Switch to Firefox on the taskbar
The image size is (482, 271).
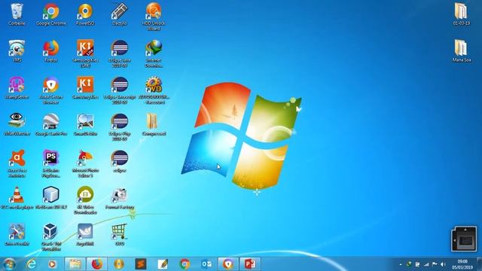point(97,264)
